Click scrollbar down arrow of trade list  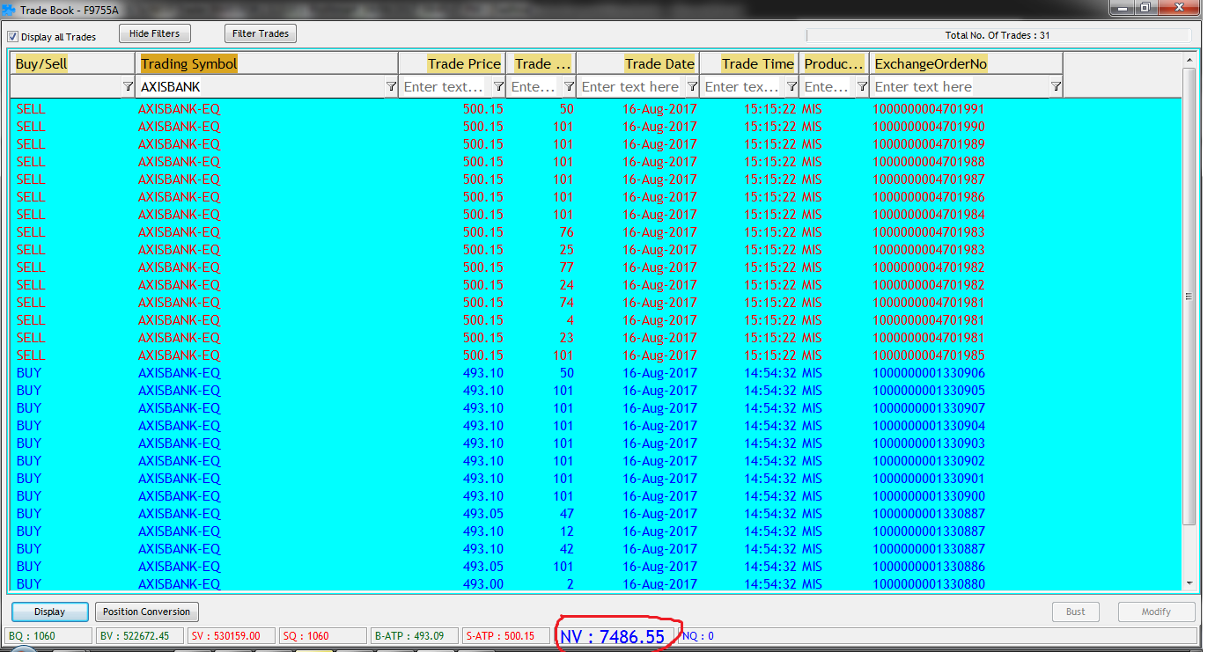click(x=1189, y=582)
